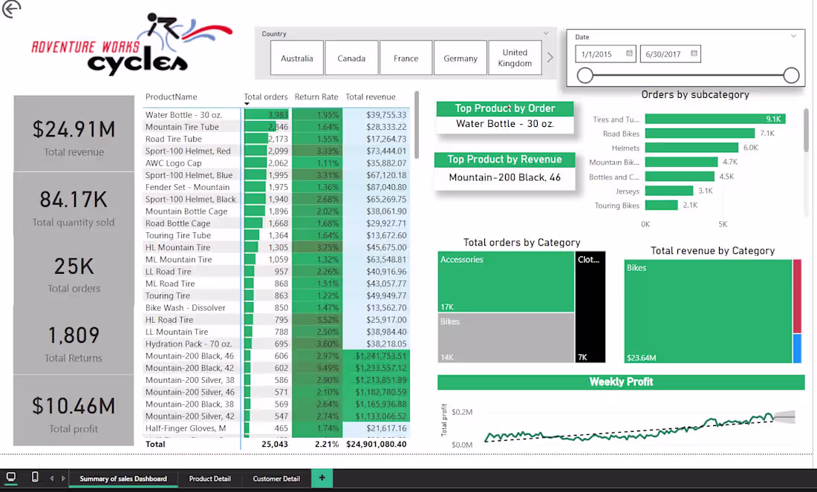The width and height of the screenshot is (817, 492).
Task: Toggle the Germany country filter
Action: [x=460, y=57]
